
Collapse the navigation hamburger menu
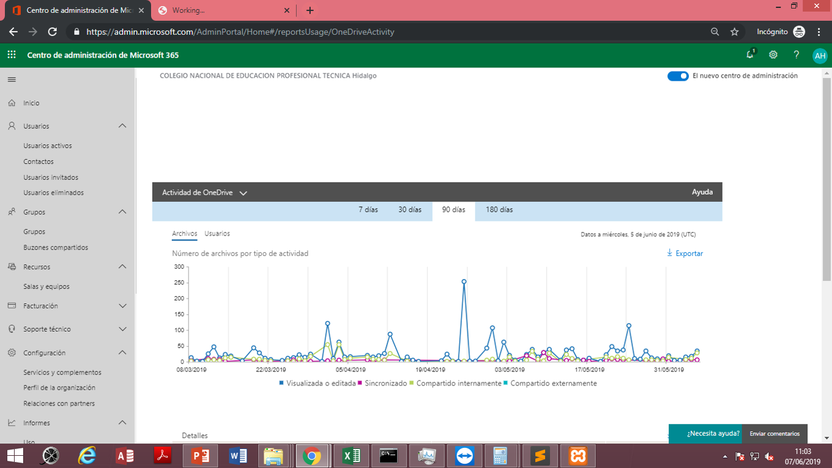(x=12, y=80)
